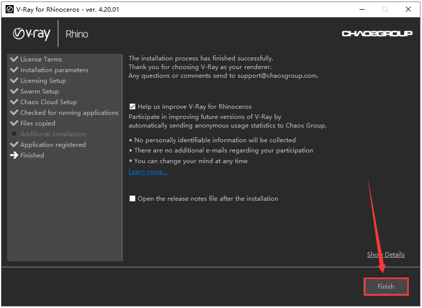Open the Show Details link
The height and width of the screenshot is (308, 422).
click(386, 255)
